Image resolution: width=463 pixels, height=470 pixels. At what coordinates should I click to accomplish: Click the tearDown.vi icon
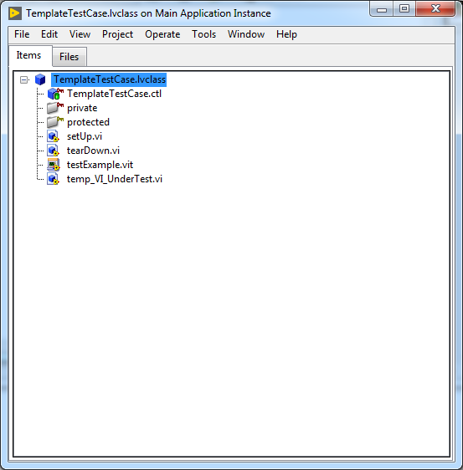(53, 151)
